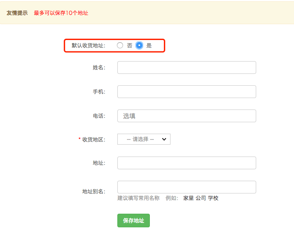Choose the "学校" alias suggestion

click(x=213, y=198)
